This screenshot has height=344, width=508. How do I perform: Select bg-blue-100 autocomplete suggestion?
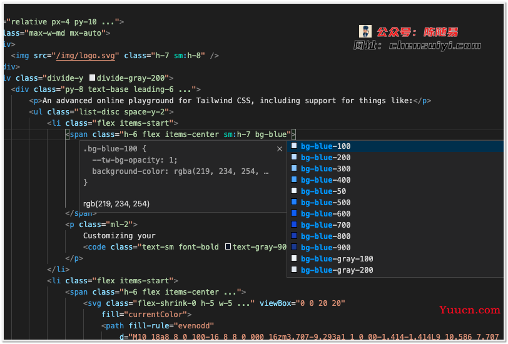pos(395,146)
